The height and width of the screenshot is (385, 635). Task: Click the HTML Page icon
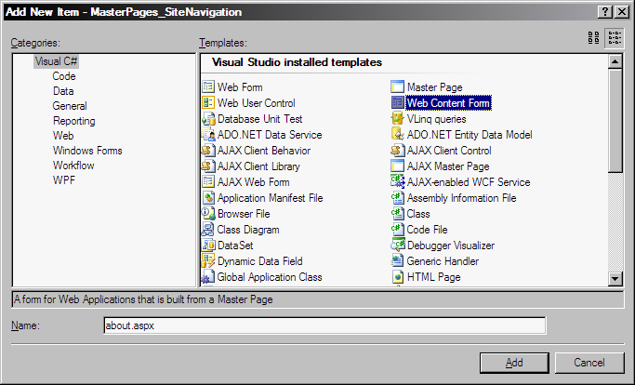click(x=398, y=276)
